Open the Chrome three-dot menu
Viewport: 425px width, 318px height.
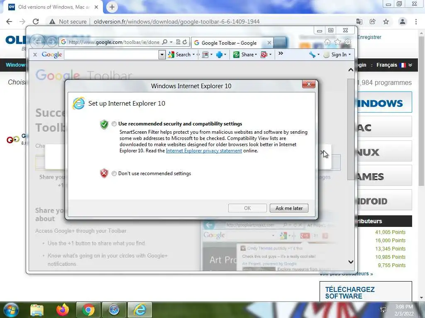point(416,22)
